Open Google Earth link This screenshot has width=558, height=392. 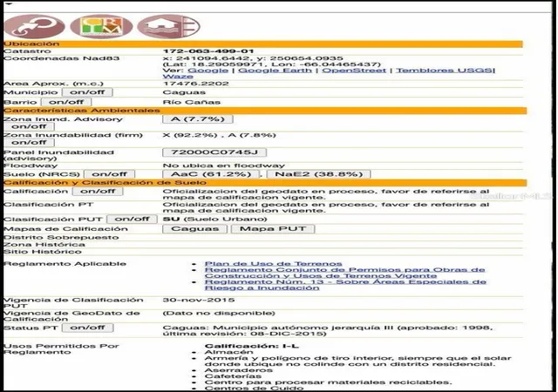[x=275, y=71]
